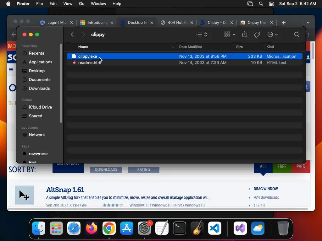Viewport: 322px width, 241px height.
Task: Select readme.htm file row
Action: click(184, 62)
